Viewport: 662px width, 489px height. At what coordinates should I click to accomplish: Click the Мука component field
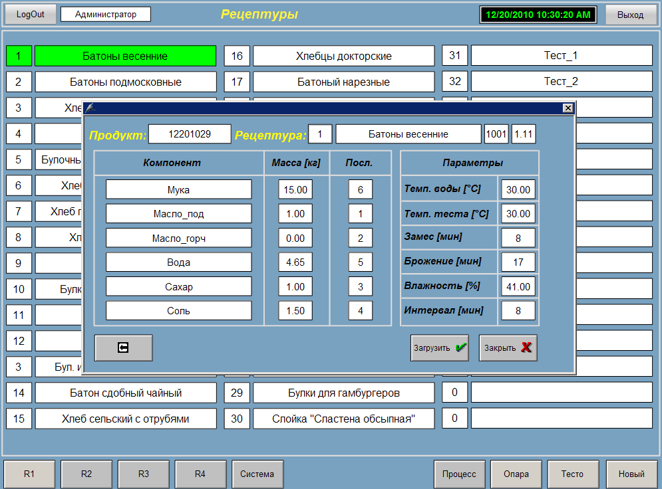[x=178, y=189]
